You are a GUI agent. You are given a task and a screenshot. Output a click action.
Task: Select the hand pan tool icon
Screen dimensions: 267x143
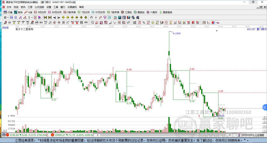pos(92,17)
